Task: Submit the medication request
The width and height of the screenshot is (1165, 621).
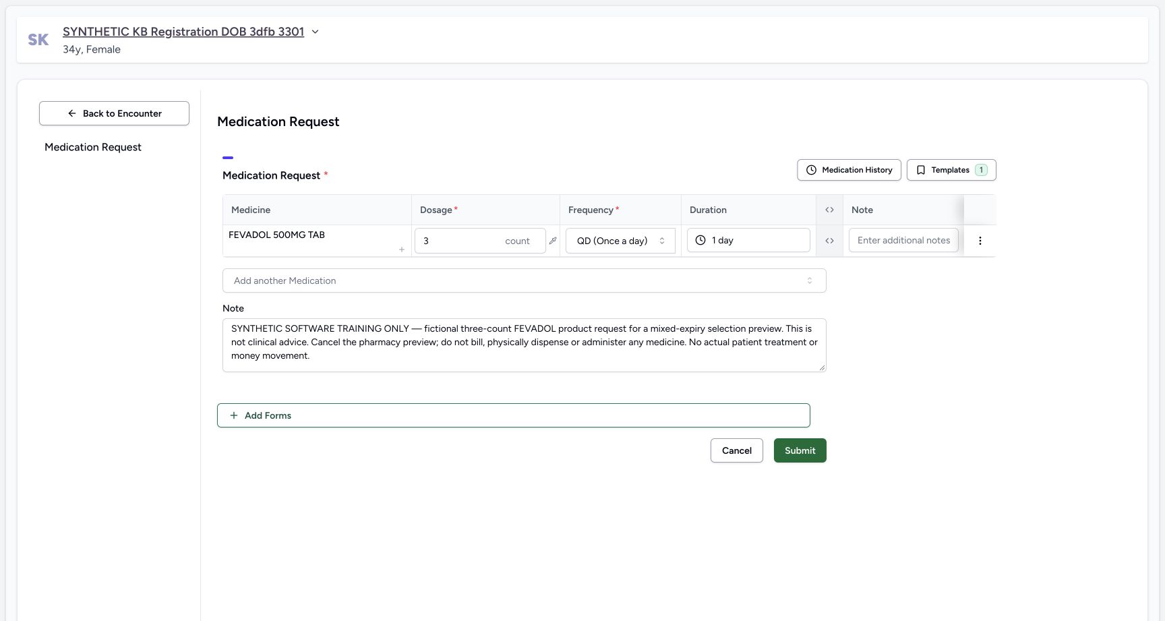Action: point(800,450)
